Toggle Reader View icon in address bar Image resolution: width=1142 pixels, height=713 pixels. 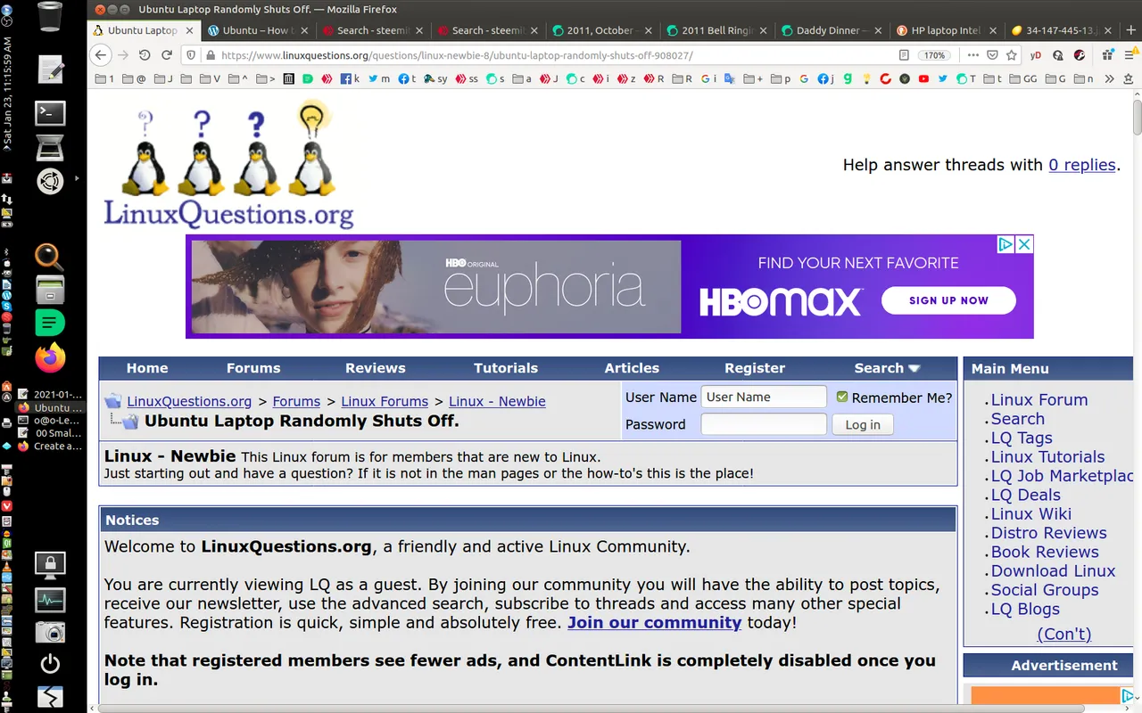point(904,55)
